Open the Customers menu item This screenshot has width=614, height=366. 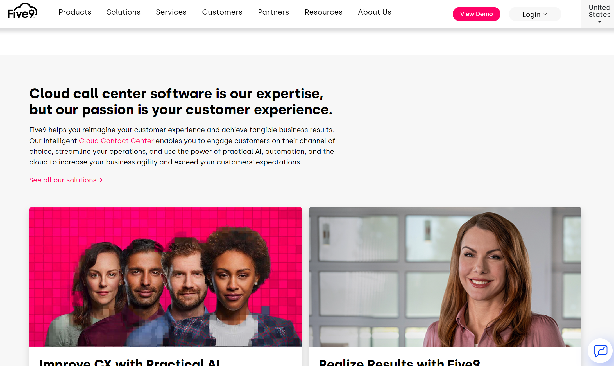coord(222,12)
